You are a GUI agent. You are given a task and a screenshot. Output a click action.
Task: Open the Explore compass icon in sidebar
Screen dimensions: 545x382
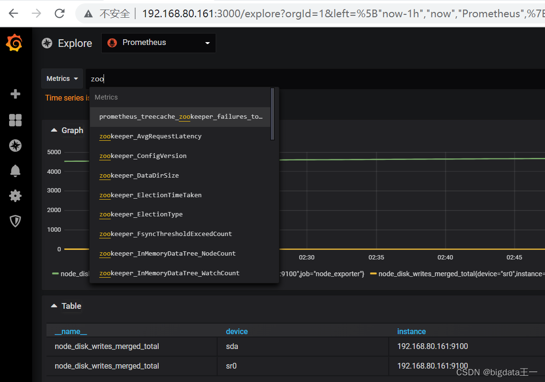[x=15, y=146]
